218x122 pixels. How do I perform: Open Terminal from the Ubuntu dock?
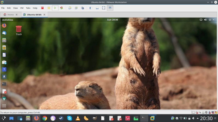pyautogui.click(x=4, y=84)
